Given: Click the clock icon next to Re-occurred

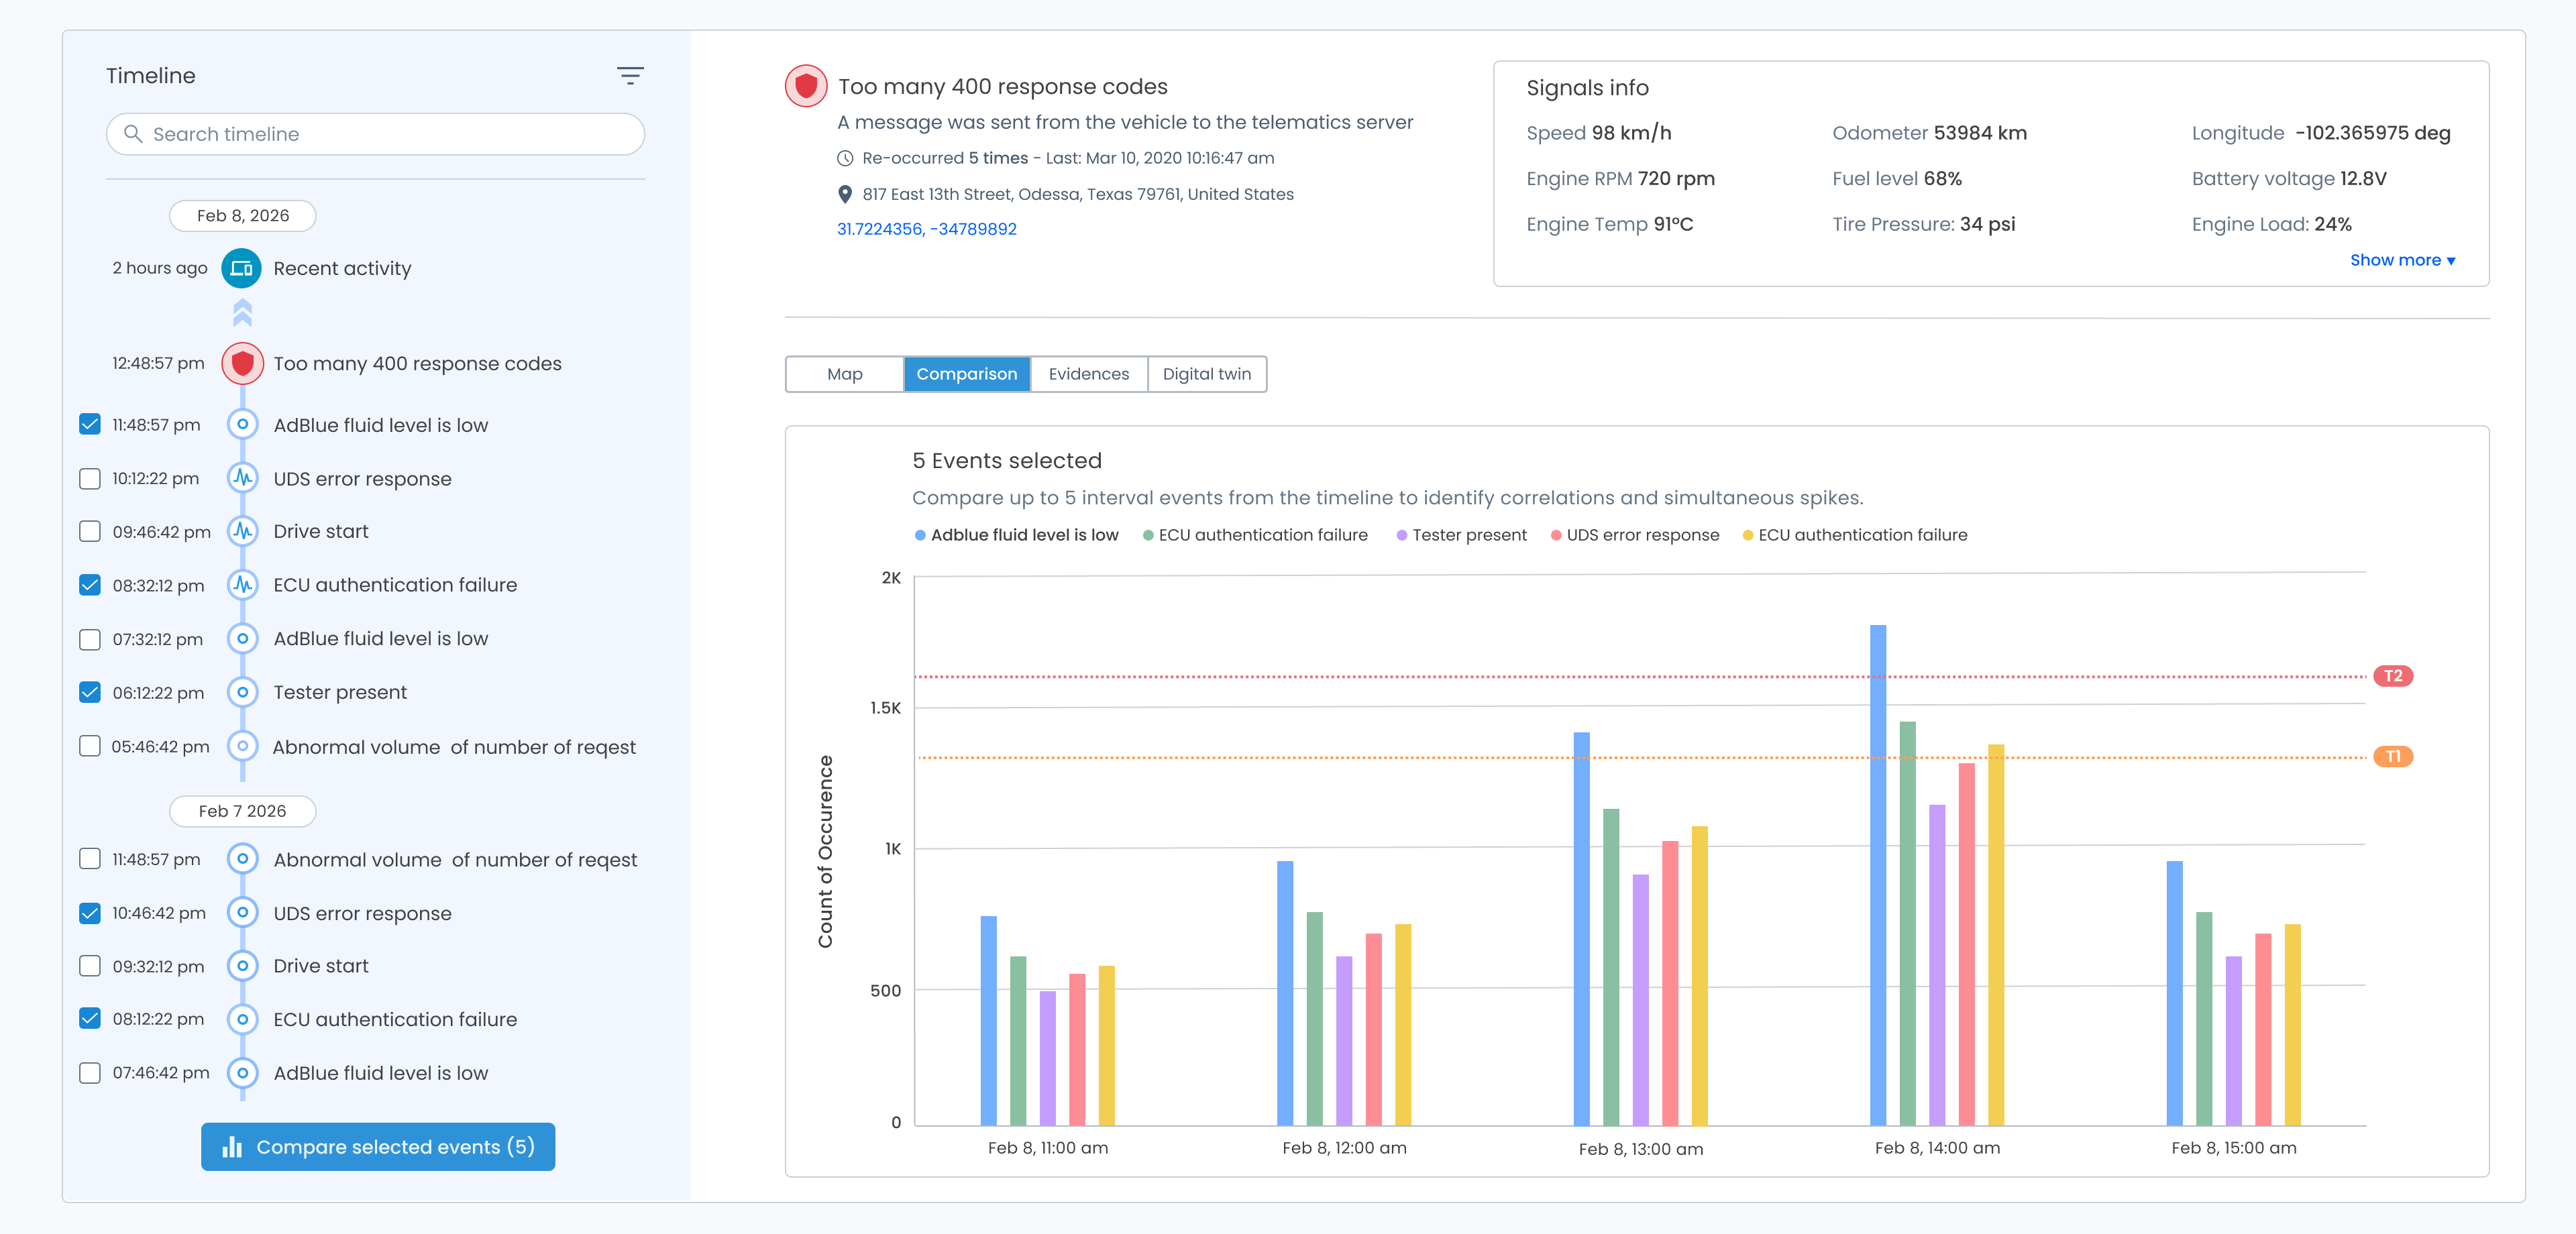Looking at the screenshot, I should [845, 158].
